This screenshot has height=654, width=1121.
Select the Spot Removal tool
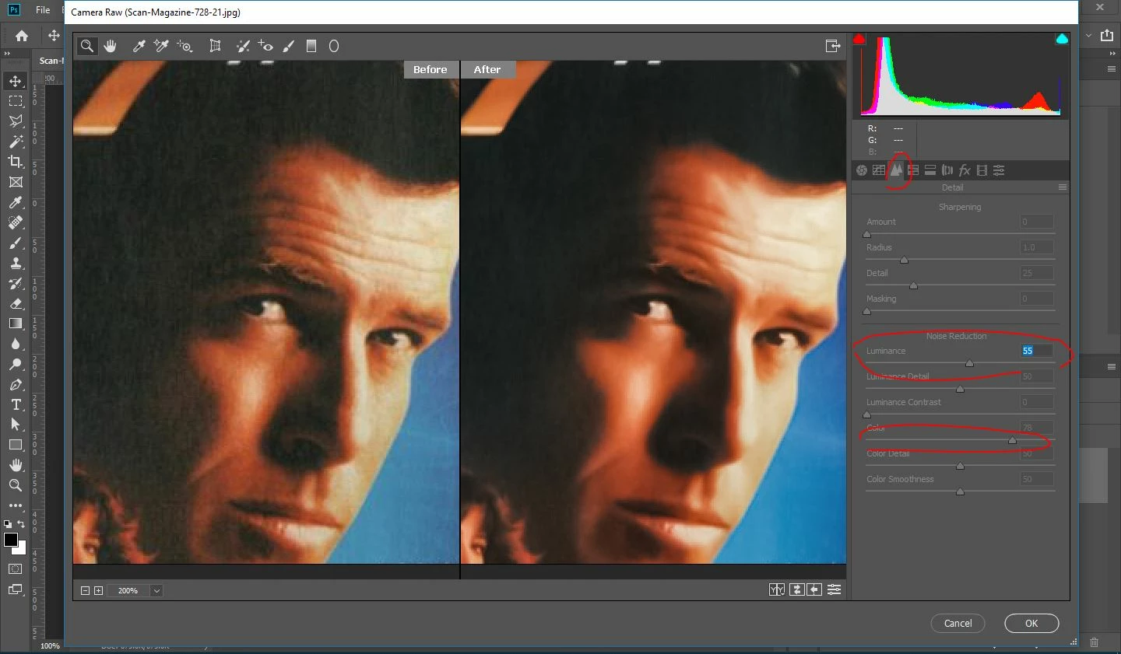pyautogui.click(x=243, y=46)
